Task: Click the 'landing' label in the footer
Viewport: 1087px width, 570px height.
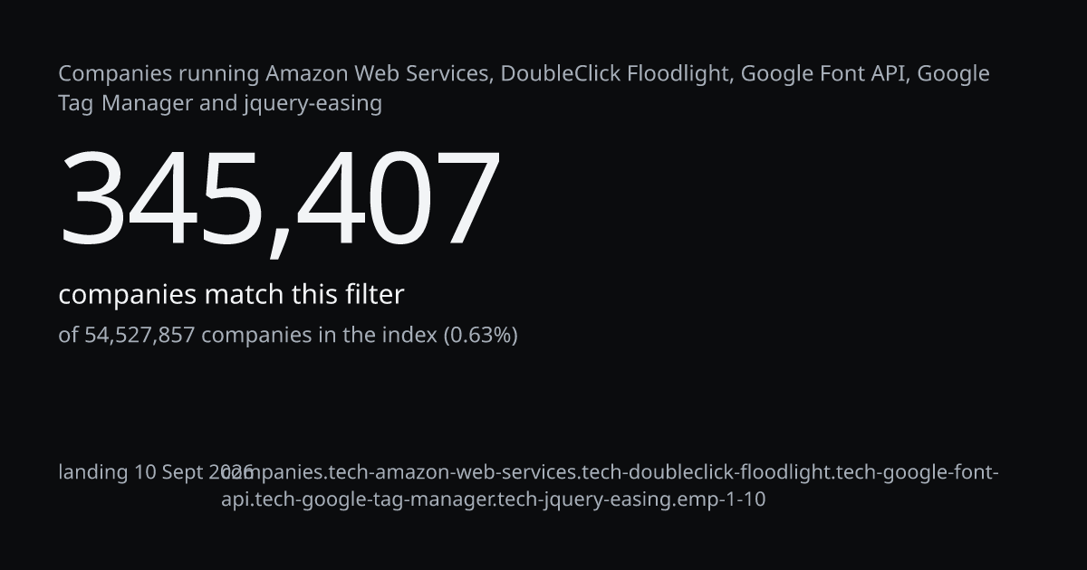Action: (93, 472)
